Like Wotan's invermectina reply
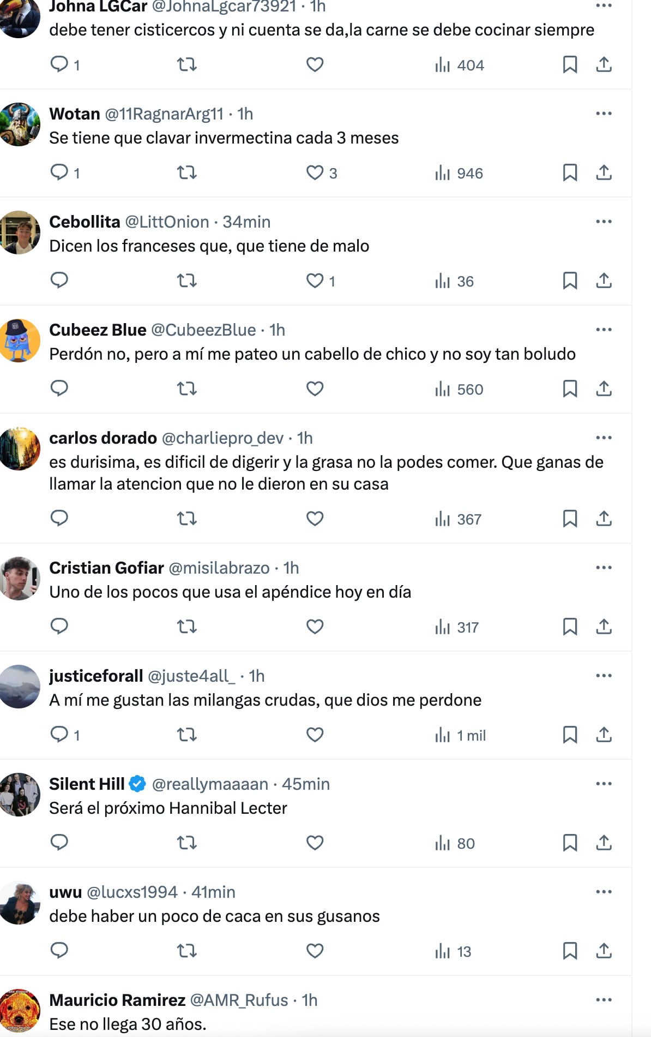The width and height of the screenshot is (651, 1037). [x=315, y=173]
